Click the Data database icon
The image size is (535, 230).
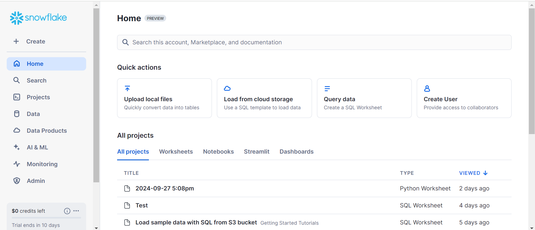(17, 114)
